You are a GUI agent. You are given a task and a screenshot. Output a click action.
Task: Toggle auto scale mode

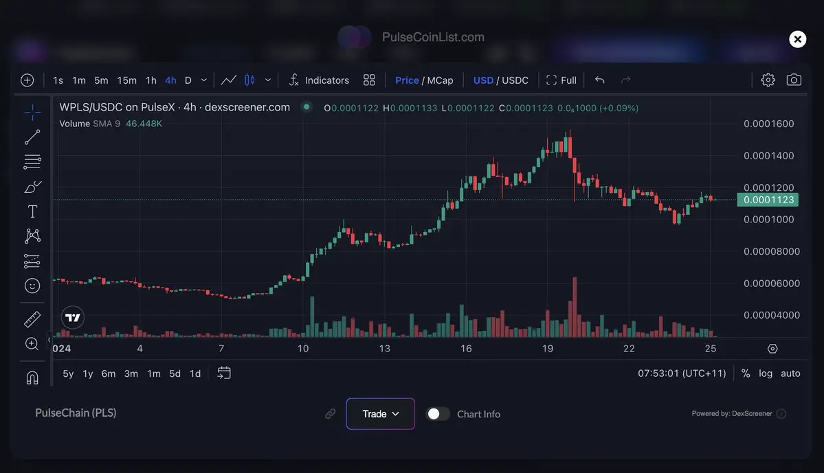(790, 373)
